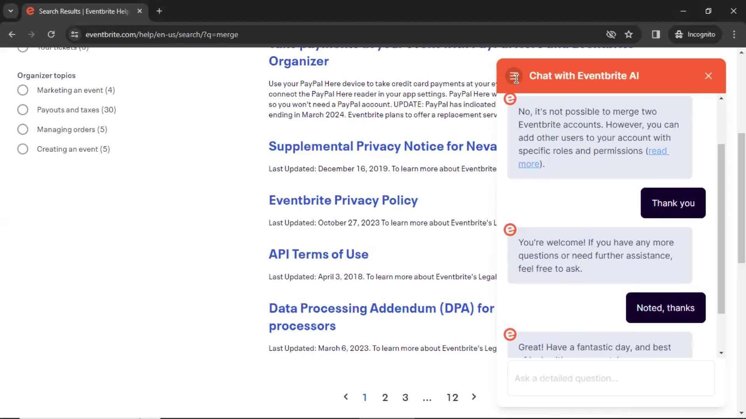This screenshot has height=419, width=746.
Task: Click the next page navigation arrow
Action: click(473, 397)
